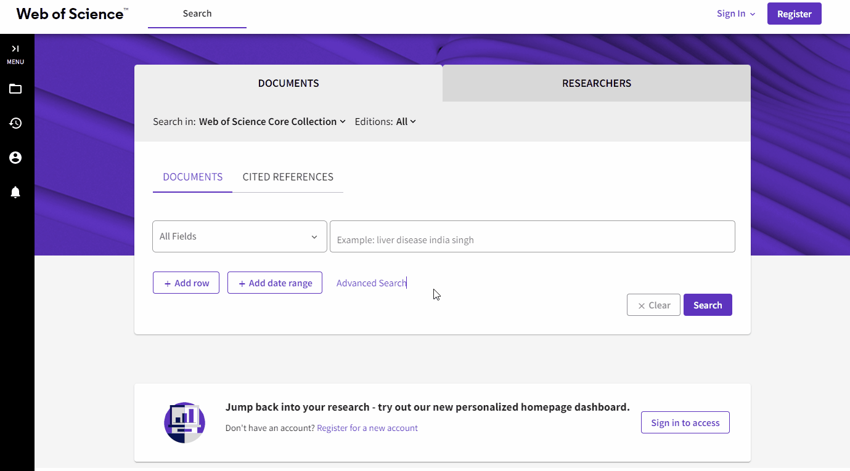The width and height of the screenshot is (850, 471).
Task: Open alerts bell icon in sidebar
Action: click(x=15, y=192)
